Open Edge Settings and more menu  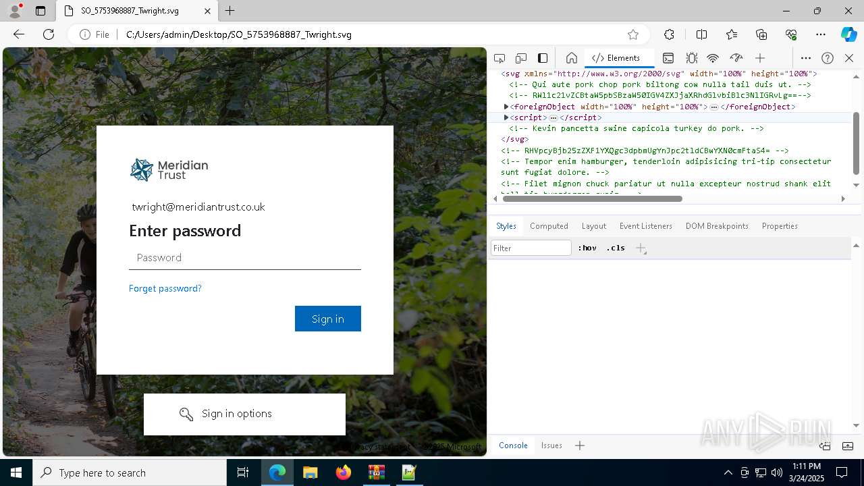point(821,34)
